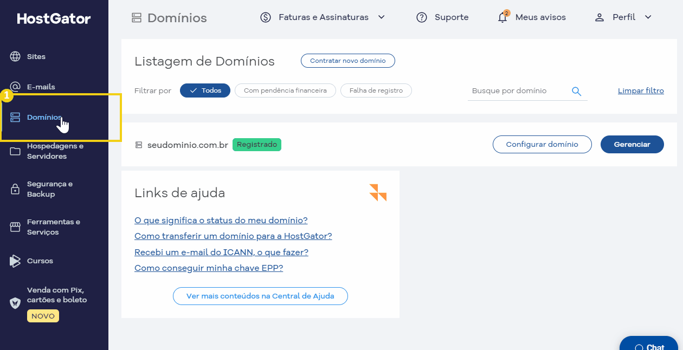Click the Hospedagens e Servidores folder icon

click(x=15, y=151)
